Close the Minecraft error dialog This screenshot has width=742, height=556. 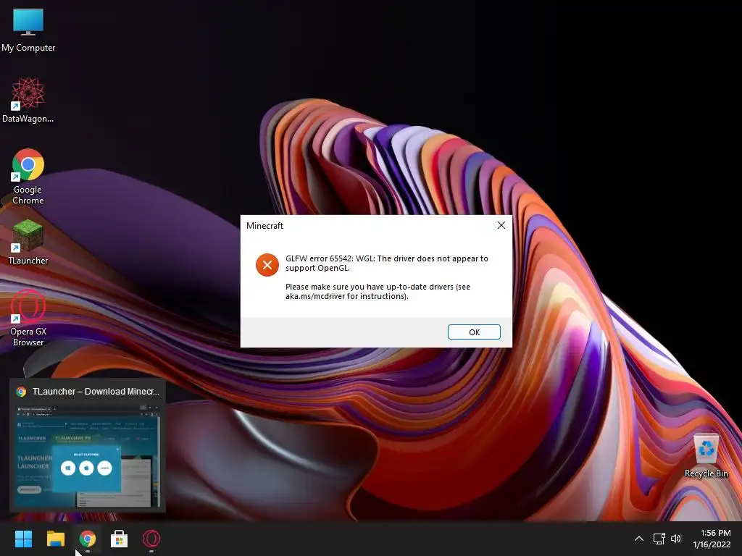point(501,226)
